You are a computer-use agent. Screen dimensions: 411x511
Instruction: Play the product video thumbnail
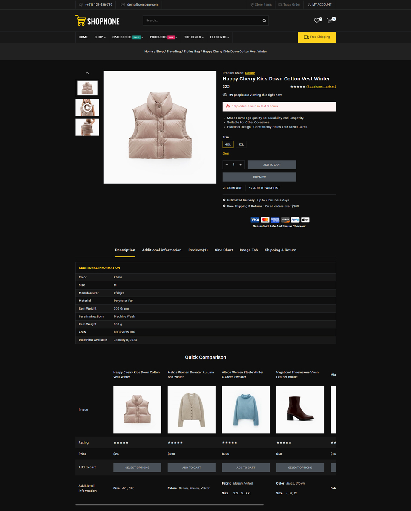pyautogui.click(x=87, y=108)
